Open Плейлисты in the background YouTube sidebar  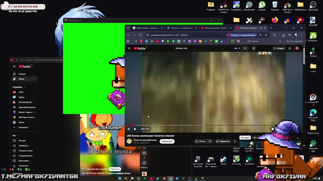pos(24,146)
